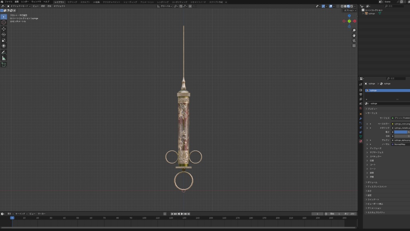Click the プリンシプルBSDF surface button
The width and height of the screenshot is (410, 231).
[x=400, y=118]
